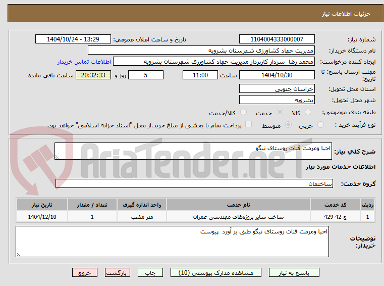This screenshot has width=384, height=286.
Task: Select the متوسط purchase type radio
Action: (289, 125)
